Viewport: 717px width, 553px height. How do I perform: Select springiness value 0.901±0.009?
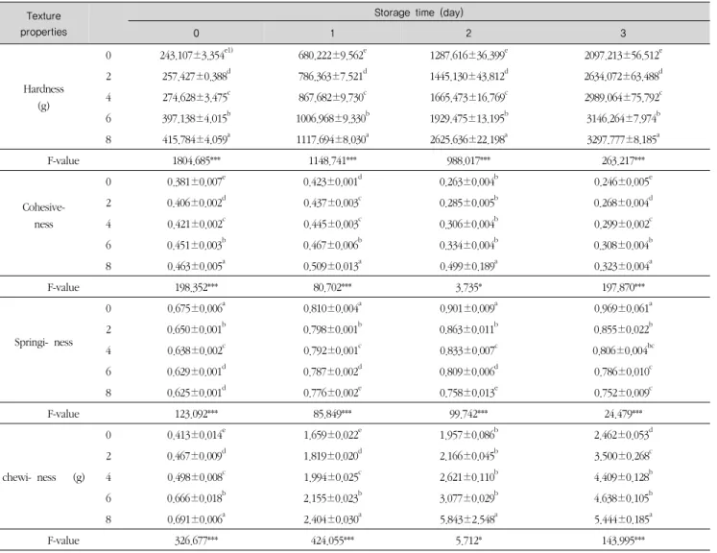pos(468,308)
